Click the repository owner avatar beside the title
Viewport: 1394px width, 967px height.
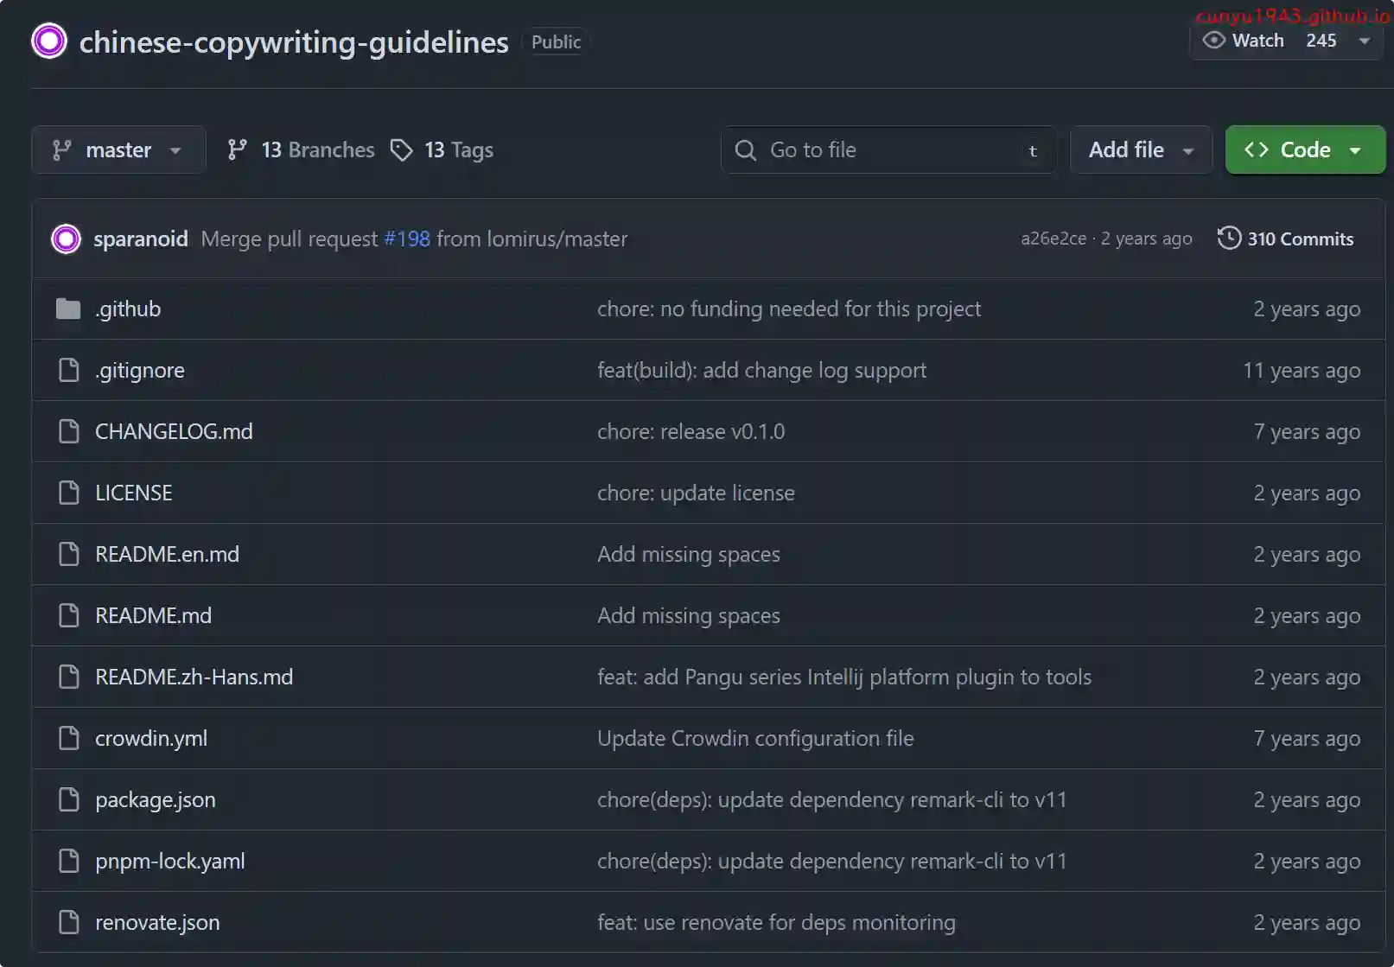click(48, 41)
